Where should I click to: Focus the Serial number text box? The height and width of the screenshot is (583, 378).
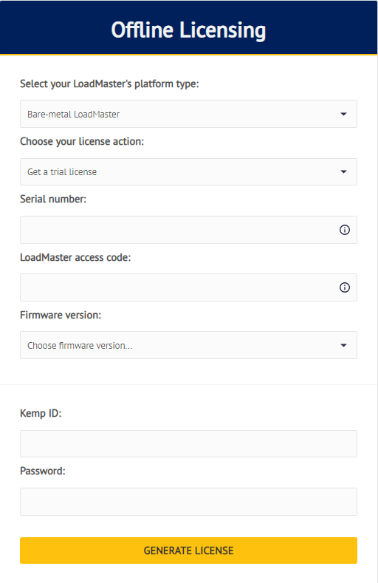point(188,230)
